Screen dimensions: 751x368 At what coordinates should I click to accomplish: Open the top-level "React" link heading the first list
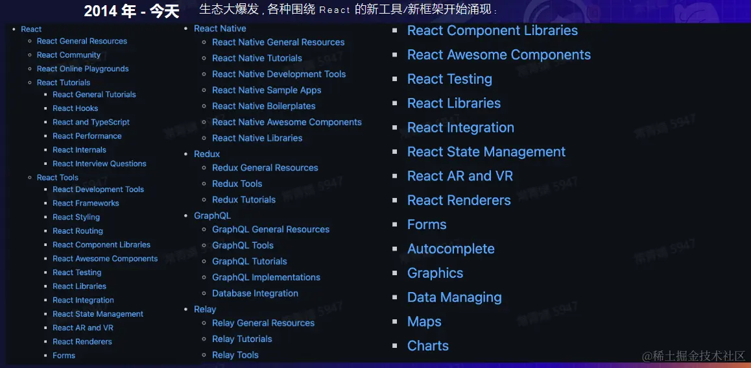click(31, 29)
